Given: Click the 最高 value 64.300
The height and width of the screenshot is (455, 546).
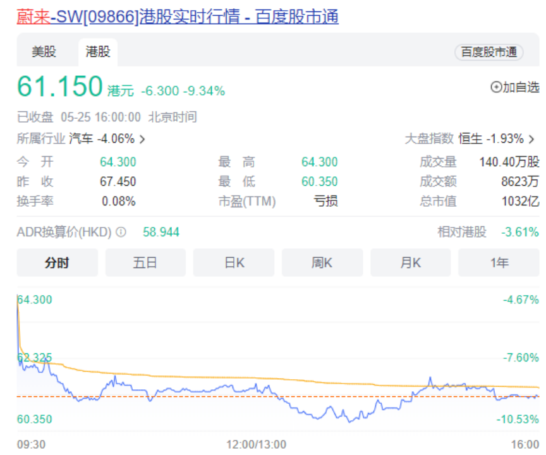Looking at the screenshot, I should 320,162.
